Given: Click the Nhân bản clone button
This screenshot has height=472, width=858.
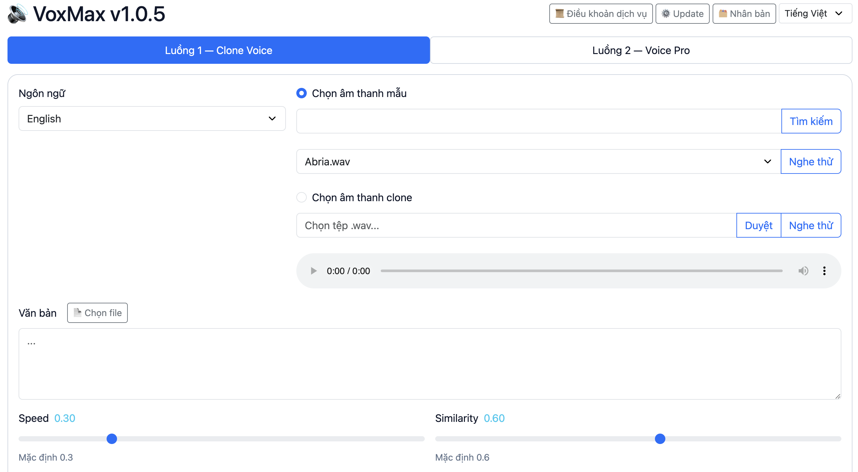Looking at the screenshot, I should pos(744,14).
